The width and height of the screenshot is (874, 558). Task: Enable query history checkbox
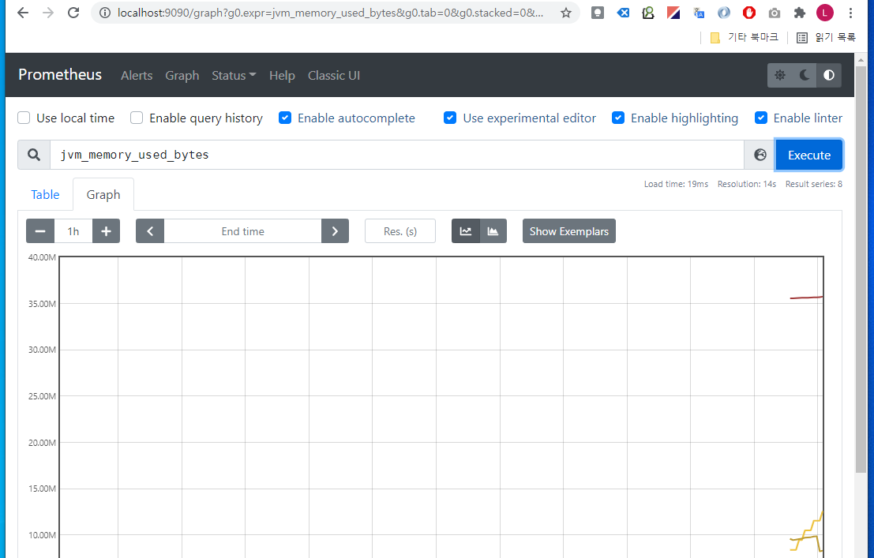[137, 118]
